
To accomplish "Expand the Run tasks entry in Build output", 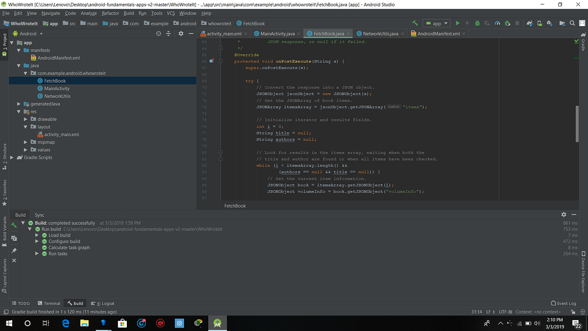I will [37, 254].
